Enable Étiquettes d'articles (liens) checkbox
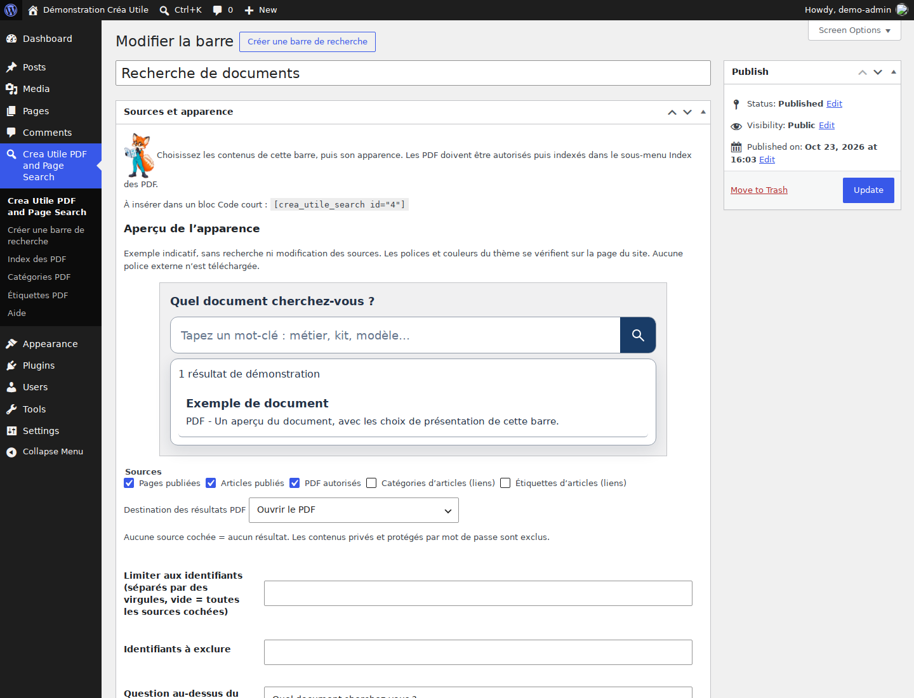The height and width of the screenshot is (698, 914). coord(506,483)
